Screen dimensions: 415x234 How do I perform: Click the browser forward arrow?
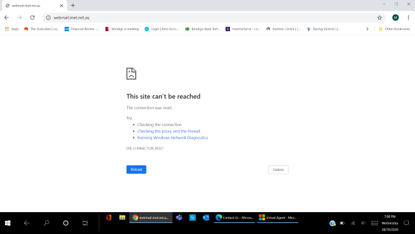tap(19, 17)
